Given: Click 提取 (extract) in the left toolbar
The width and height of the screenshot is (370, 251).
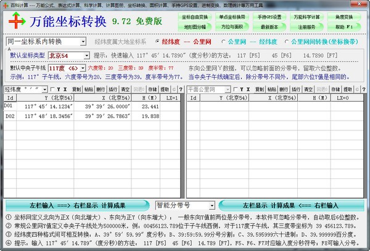Looking at the screenshot, I should coord(165,89).
